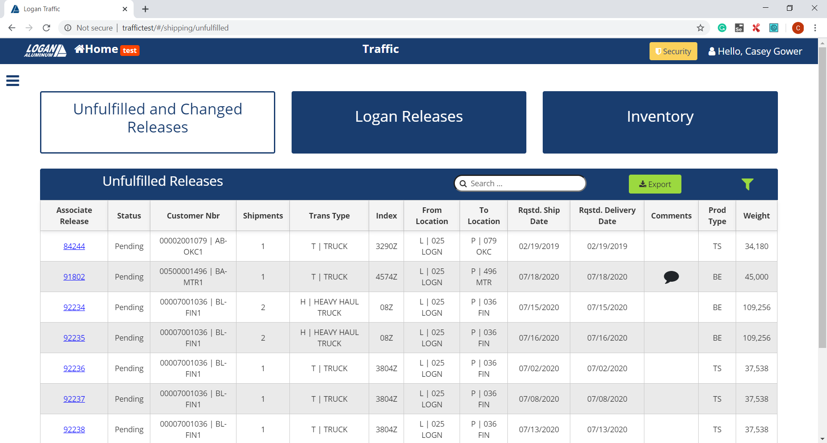Click customer 00500001496 | BA-MTR1 cell
The width and height of the screenshot is (827, 443).
pos(193,277)
